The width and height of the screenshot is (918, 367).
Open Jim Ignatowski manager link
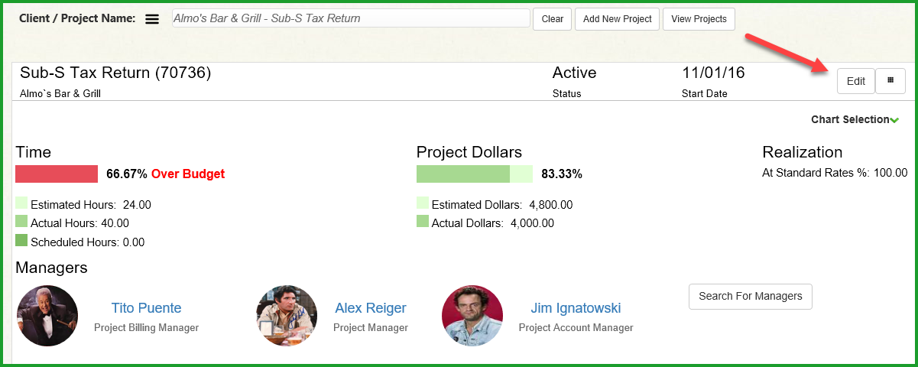tap(576, 308)
